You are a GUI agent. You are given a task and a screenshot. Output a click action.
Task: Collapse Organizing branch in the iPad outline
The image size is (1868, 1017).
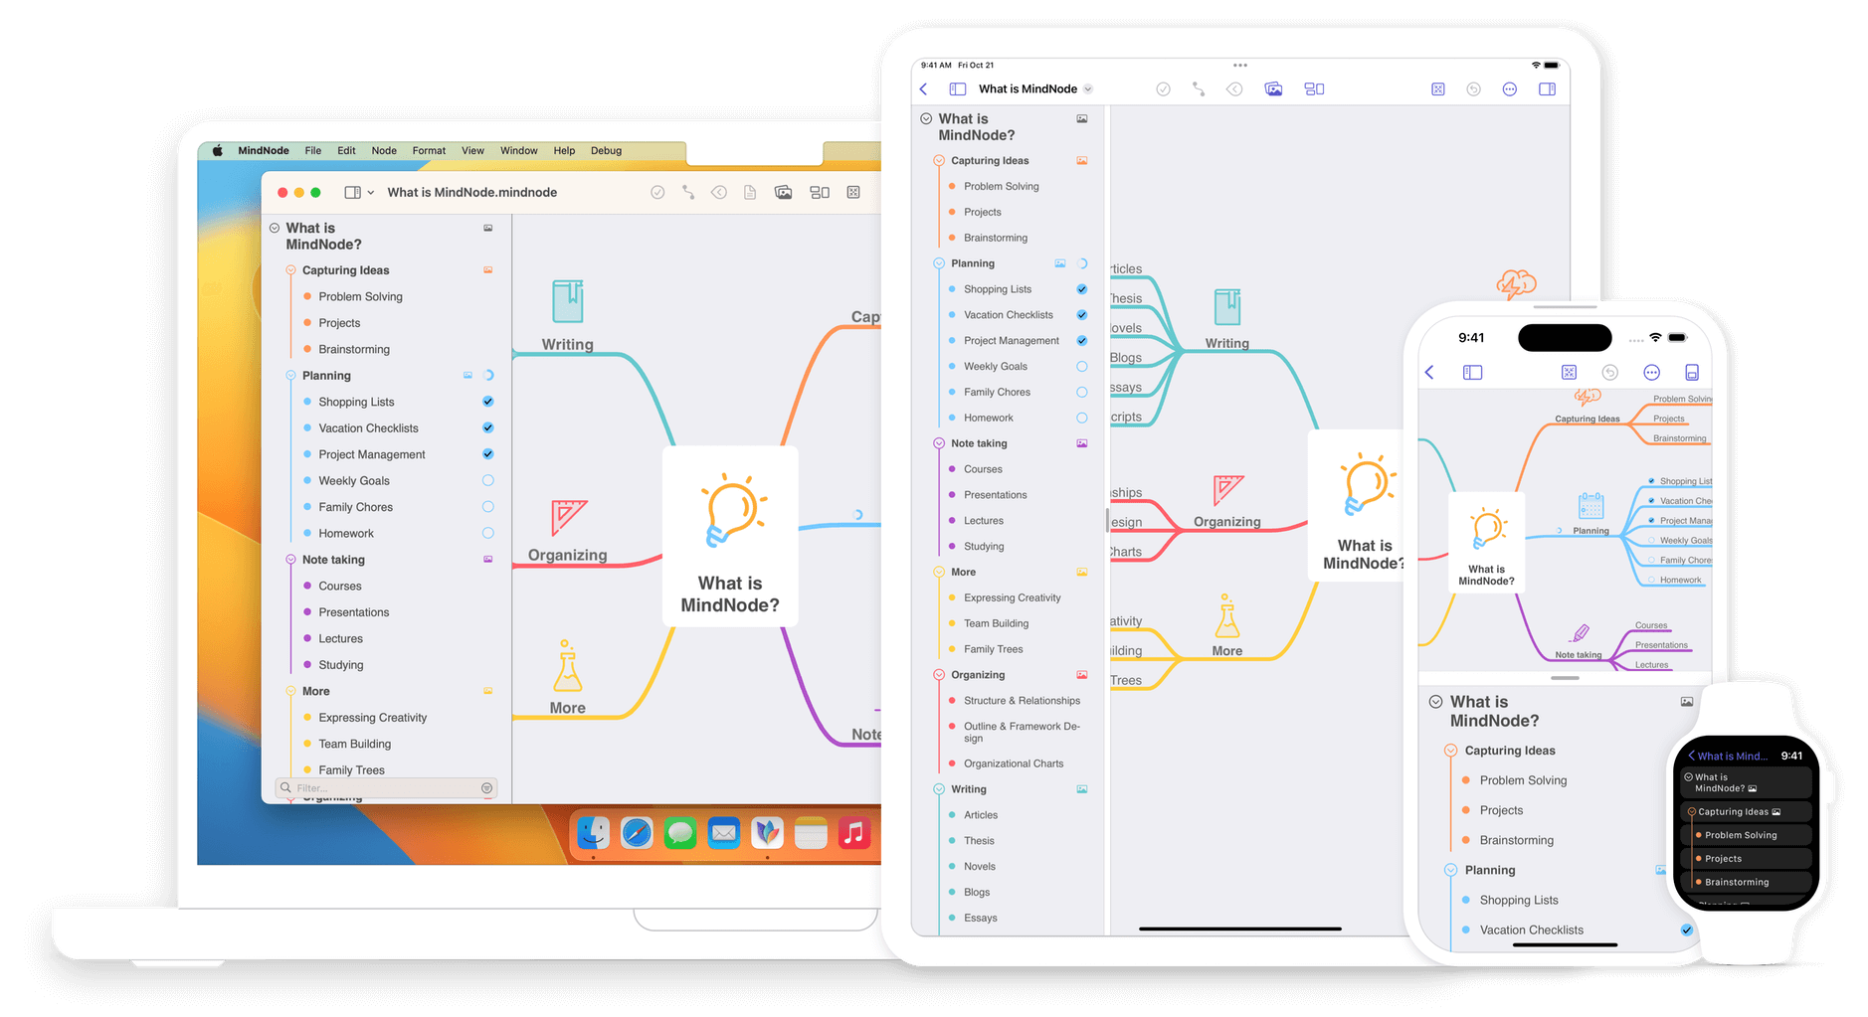point(939,675)
